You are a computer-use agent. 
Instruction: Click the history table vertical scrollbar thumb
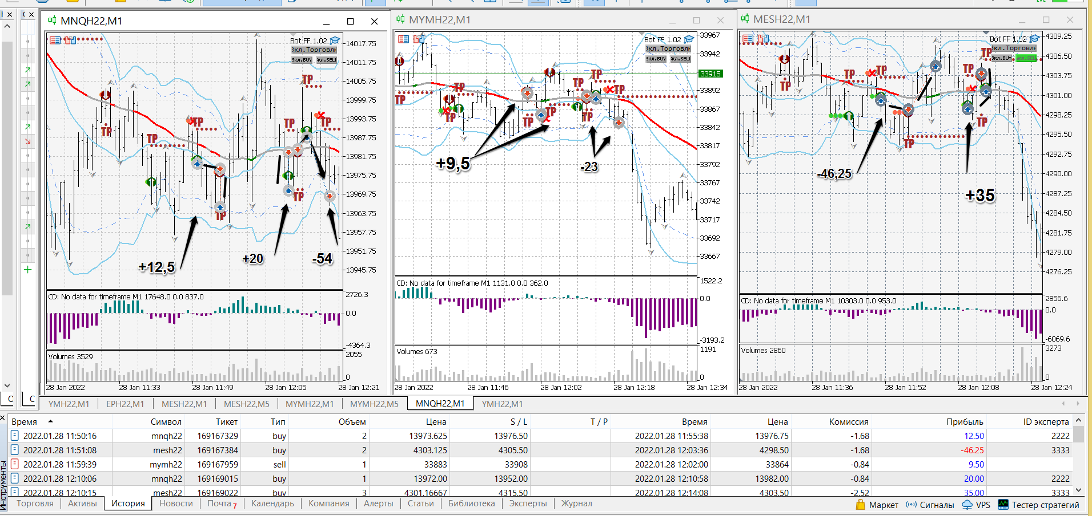pyautogui.click(x=1078, y=434)
